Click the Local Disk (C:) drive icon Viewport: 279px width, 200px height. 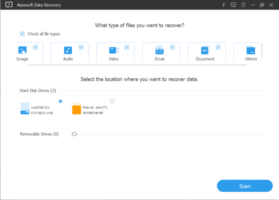coord(25,108)
